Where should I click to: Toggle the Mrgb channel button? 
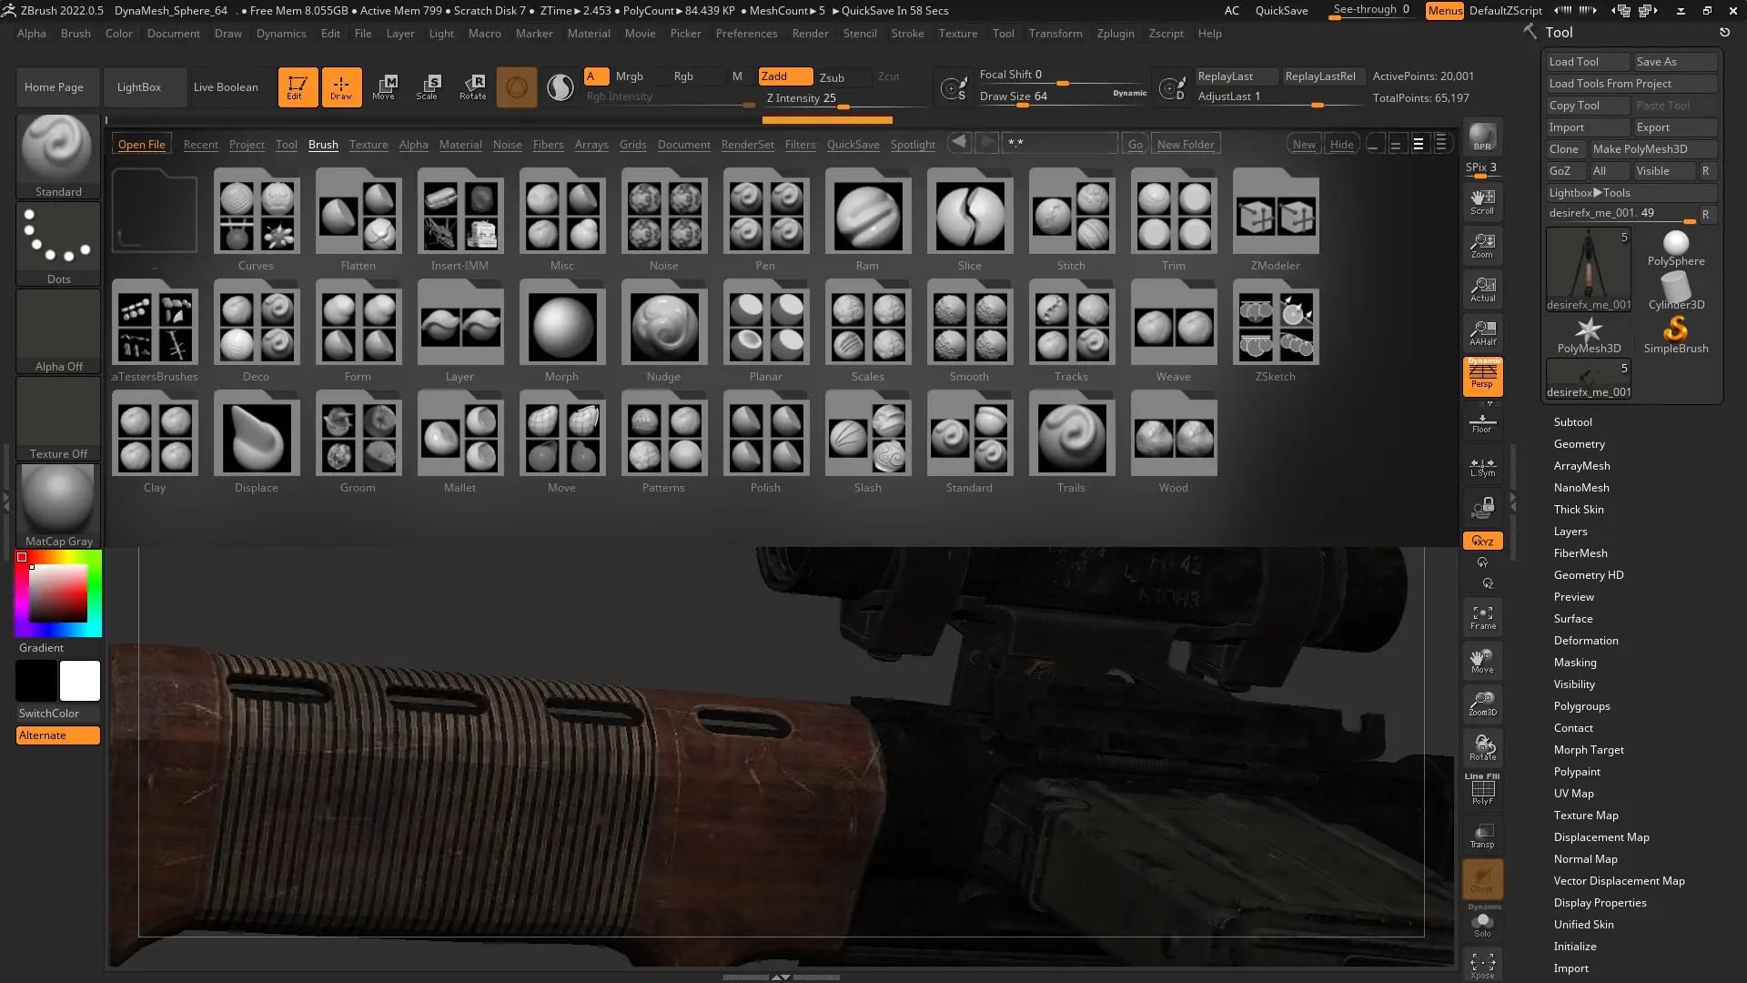[x=629, y=76]
